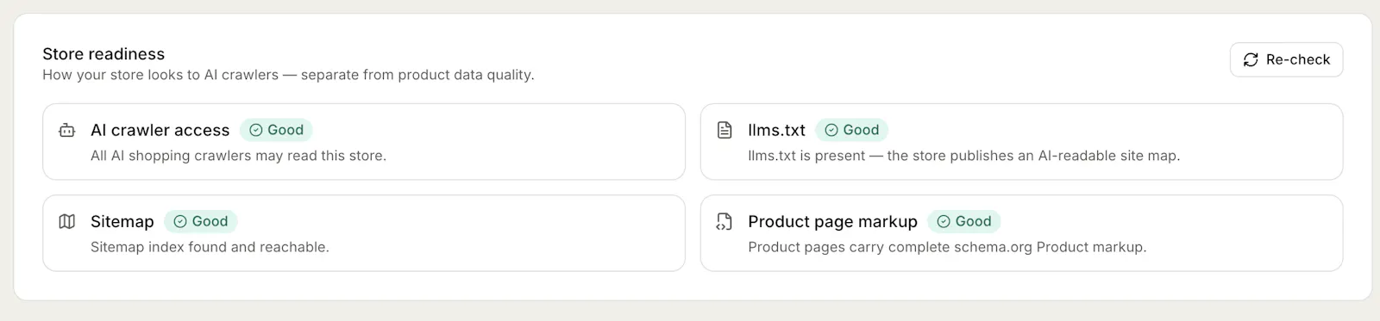Screen dimensions: 1380x321
Task: Click the checkmark icon in the llms.txt Good badge
Action: 831,130
